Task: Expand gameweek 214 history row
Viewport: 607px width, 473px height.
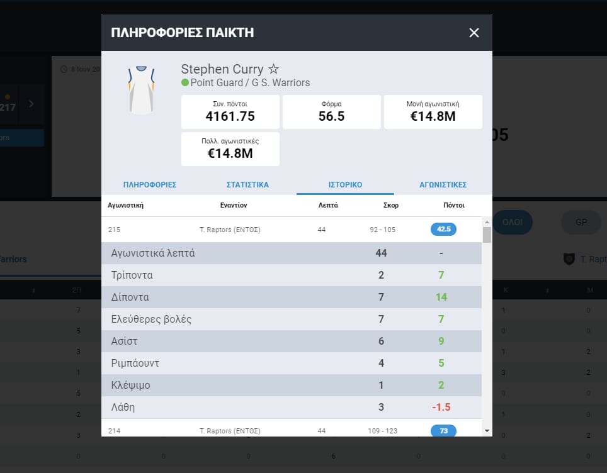Action: (292, 428)
